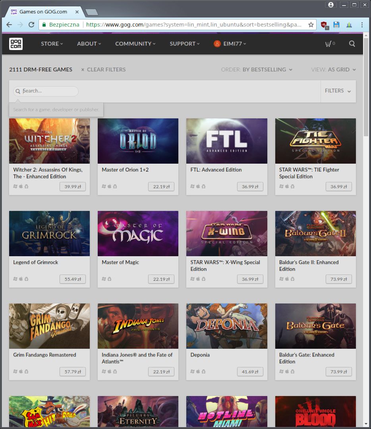Viewport: 371px width, 429px height.
Task: Open the uBlock shield extension icon
Action: pyautogui.click(x=324, y=25)
